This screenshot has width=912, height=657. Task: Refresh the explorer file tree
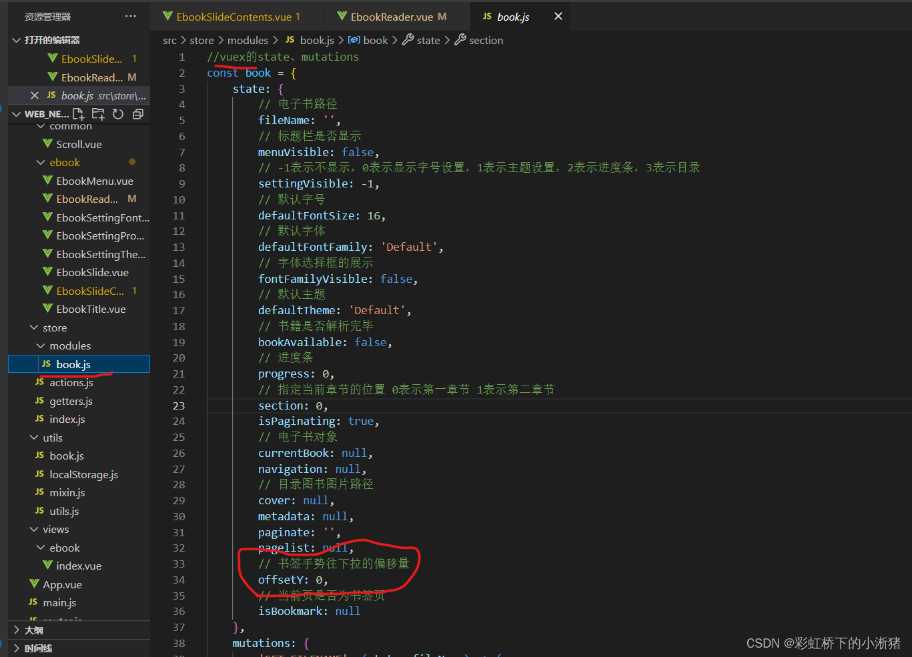click(118, 114)
